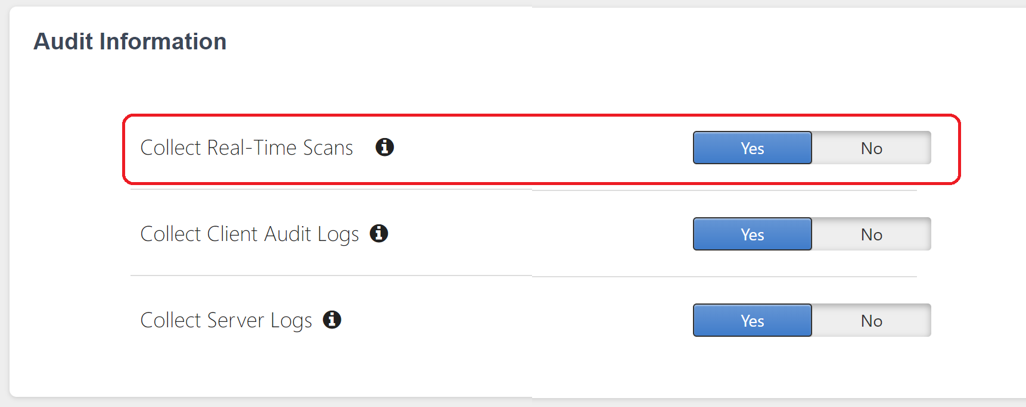1026x407 pixels.
Task: Click the Collect Real-Time Scans label
Action: click(x=247, y=148)
